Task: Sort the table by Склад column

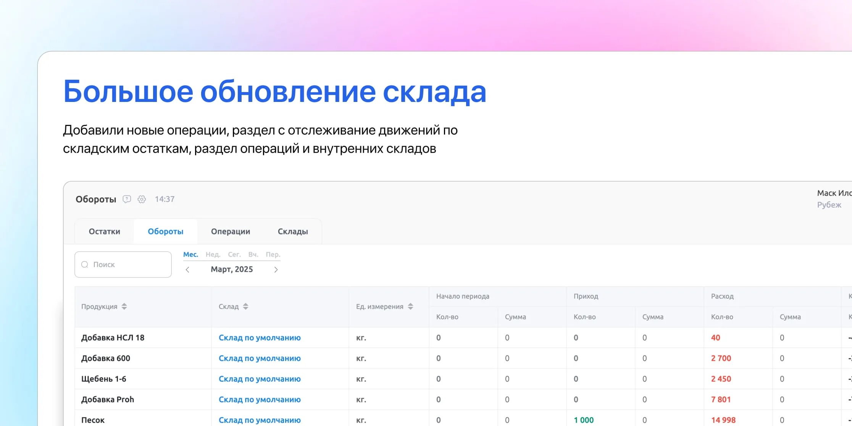Action: [246, 306]
